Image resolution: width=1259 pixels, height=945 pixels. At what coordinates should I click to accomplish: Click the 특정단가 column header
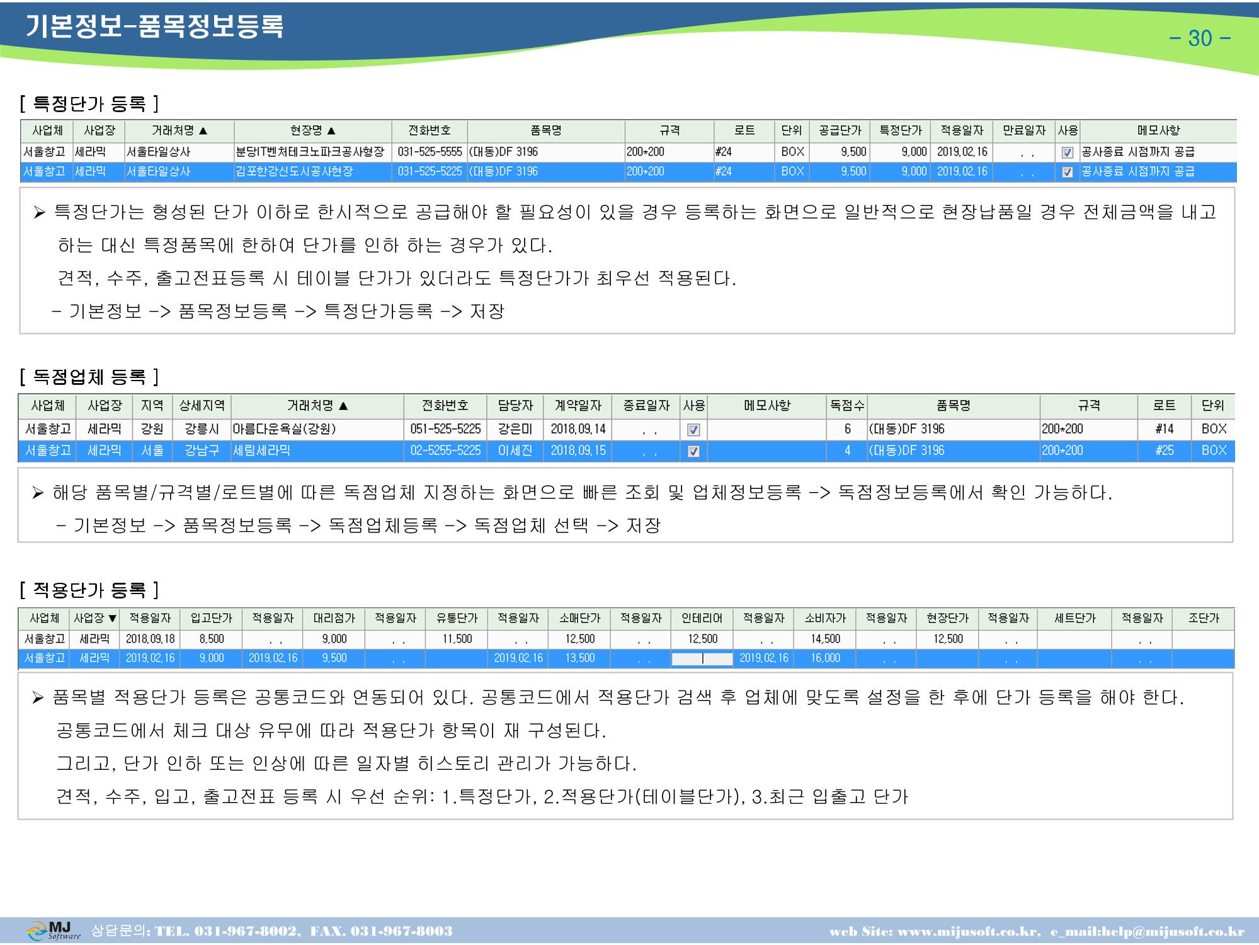click(x=901, y=131)
